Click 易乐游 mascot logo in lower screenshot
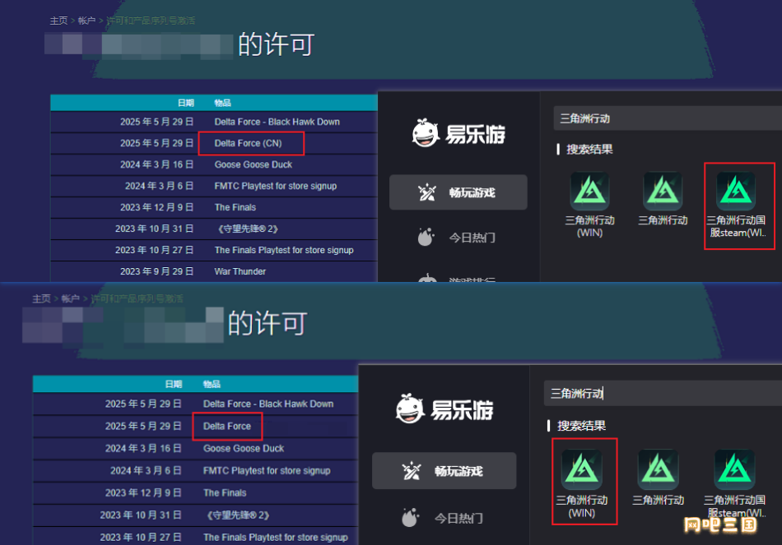 pyautogui.click(x=409, y=409)
